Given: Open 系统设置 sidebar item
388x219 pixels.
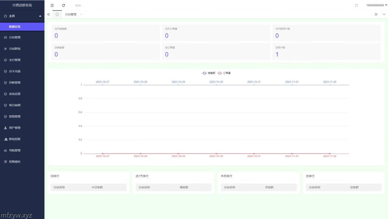Looking at the screenshot, I should pos(15,94).
